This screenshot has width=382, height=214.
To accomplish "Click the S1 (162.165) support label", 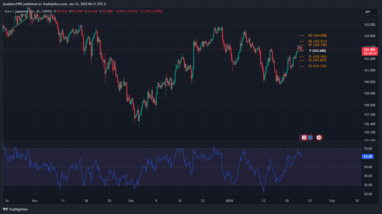I will (x=317, y=57).
